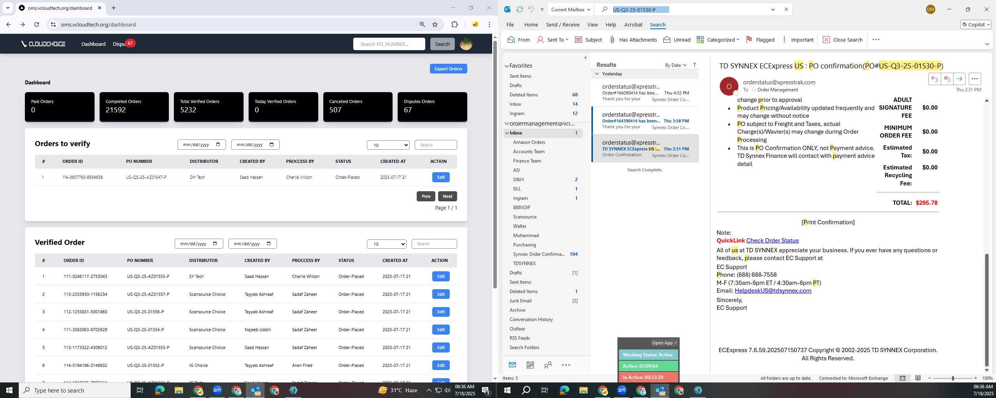The width and height of the screenshot is (996, 398).
Task: Click Reply icon on the email
Action: (x=934, y=79)
